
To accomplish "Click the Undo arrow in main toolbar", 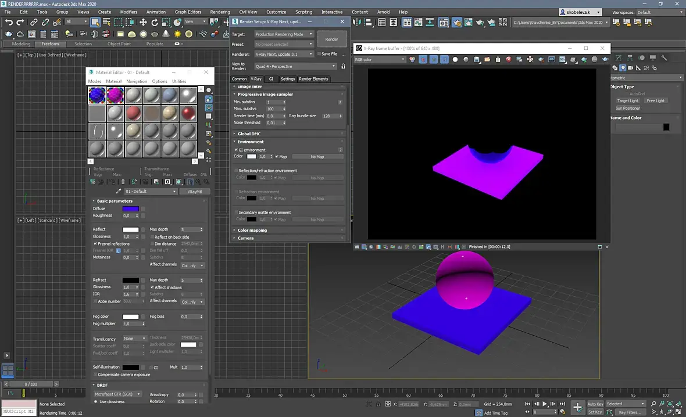I will point(9,22).
